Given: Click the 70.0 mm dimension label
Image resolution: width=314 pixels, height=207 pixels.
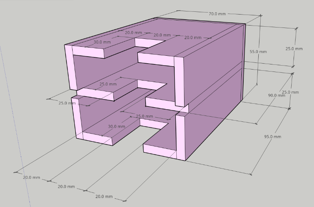Looking at the screenshot, I should click(217, 14).
